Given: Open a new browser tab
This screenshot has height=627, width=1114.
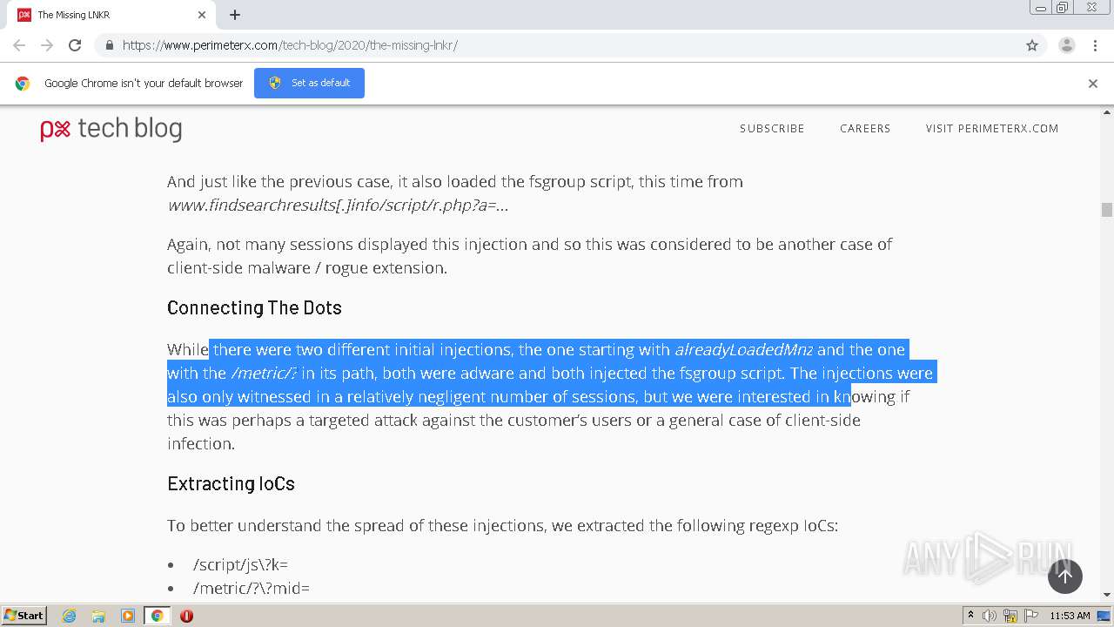Looking at the screenshot, I should (235, 15).
